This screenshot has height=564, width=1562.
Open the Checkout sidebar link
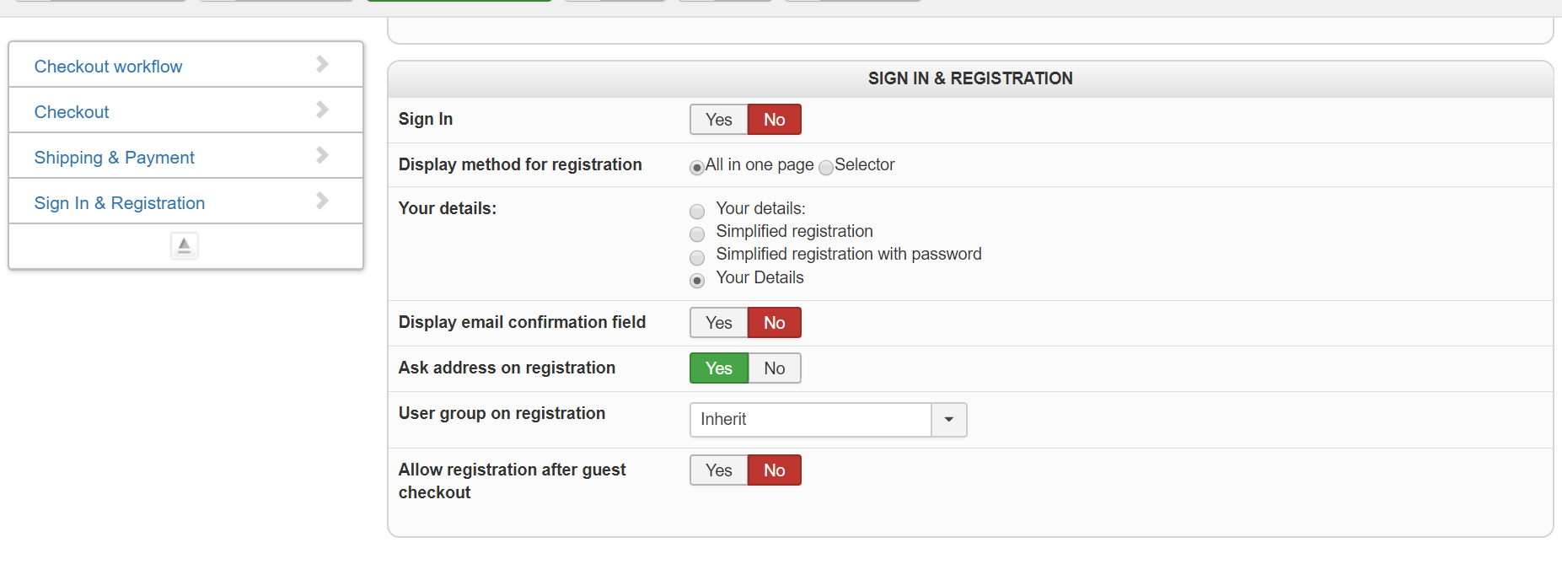[72, 112]
